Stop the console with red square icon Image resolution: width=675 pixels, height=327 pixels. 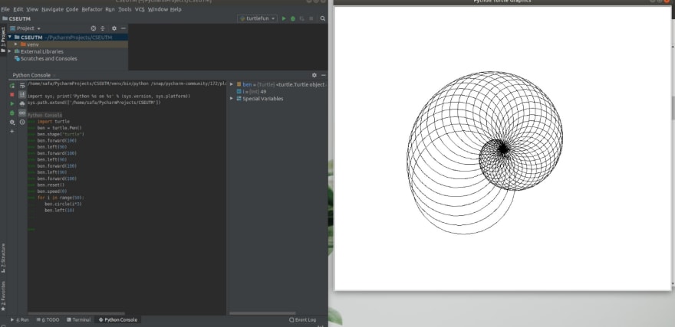tap(12, 94)
